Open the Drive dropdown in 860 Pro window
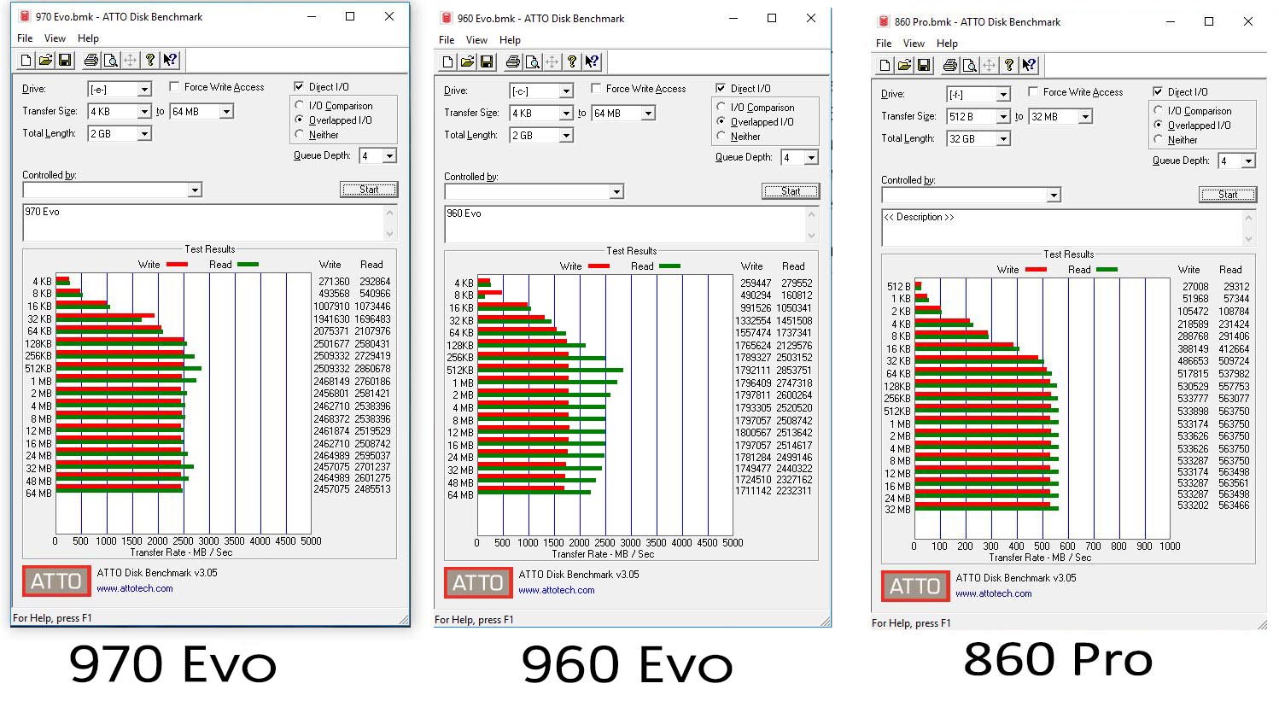 point(1003,95)
